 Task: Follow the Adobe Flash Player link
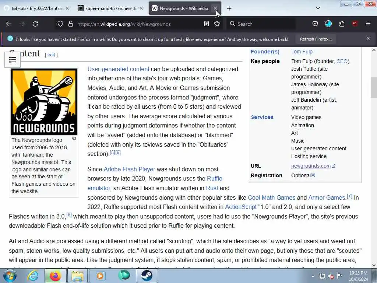click(129, 169)
